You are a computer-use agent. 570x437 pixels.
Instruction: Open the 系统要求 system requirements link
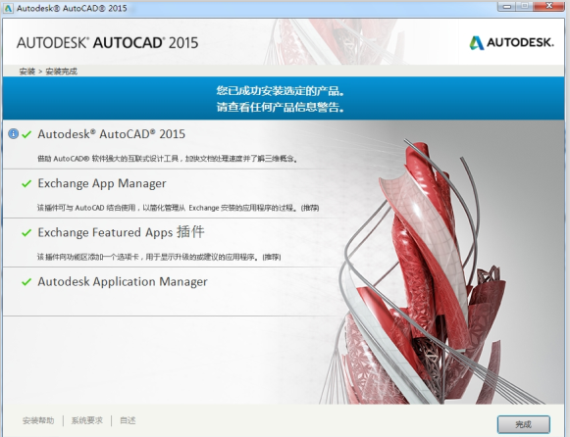coord(87,420)
